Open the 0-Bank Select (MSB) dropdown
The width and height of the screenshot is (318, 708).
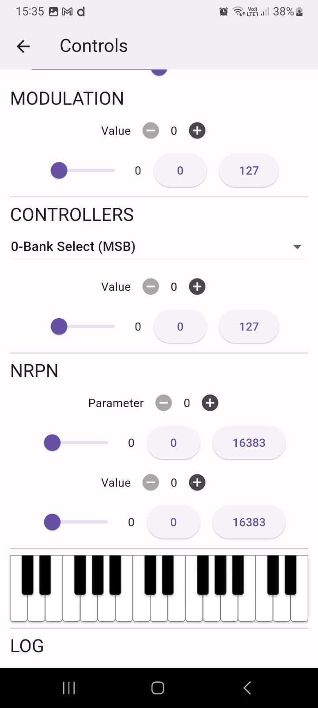[x=159, y=246]
